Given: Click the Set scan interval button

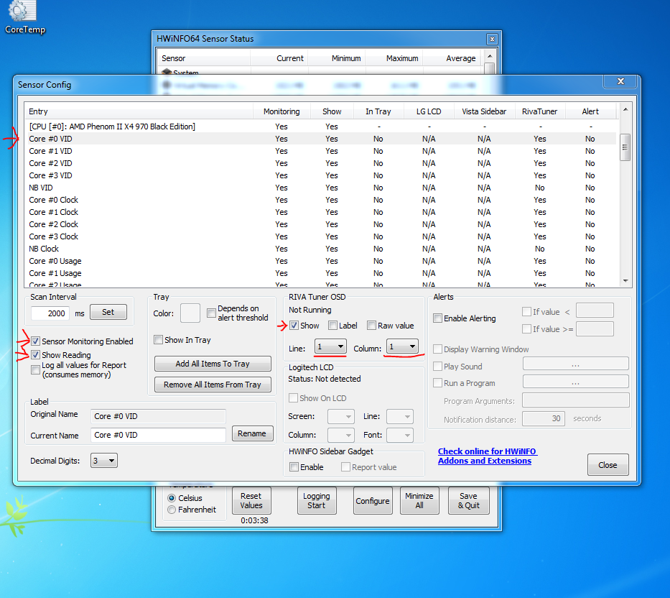Looking at the screenshot, I should (108, 312).
